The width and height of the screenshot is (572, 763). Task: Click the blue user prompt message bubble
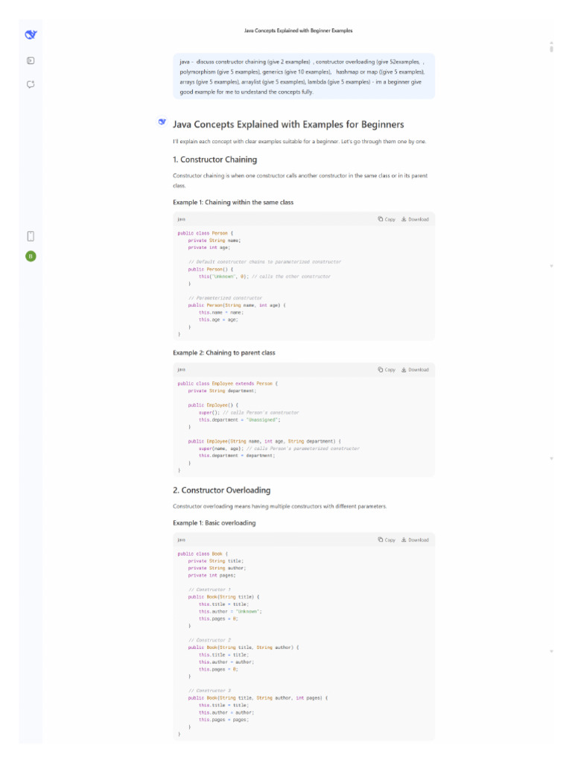pos(303,75)
